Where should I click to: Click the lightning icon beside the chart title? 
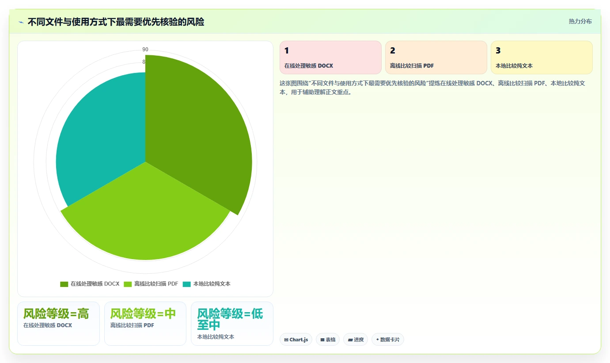point(21,22)
